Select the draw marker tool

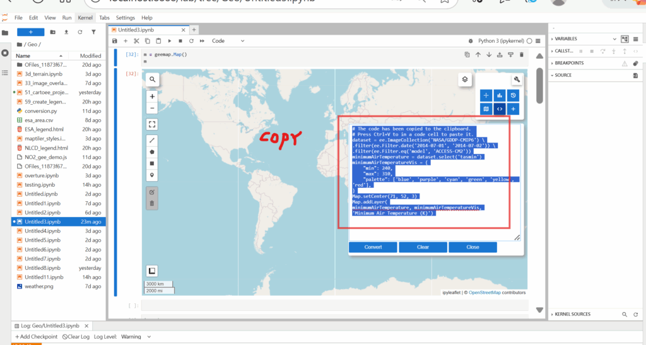coord(152,175)
